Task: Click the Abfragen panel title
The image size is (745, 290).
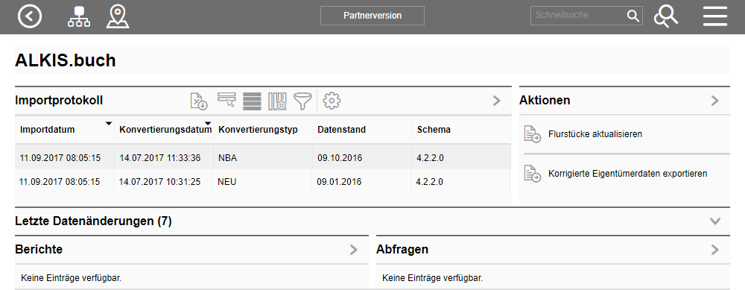Action: point(402,249)
